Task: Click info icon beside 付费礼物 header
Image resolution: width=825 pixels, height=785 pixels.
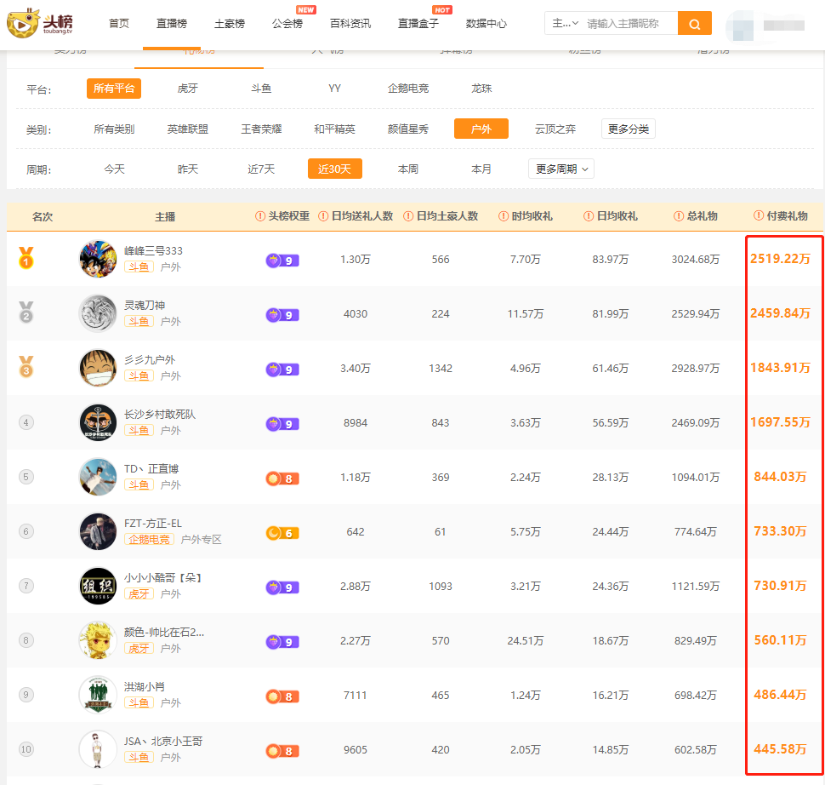Action: (x=758, y=215)
